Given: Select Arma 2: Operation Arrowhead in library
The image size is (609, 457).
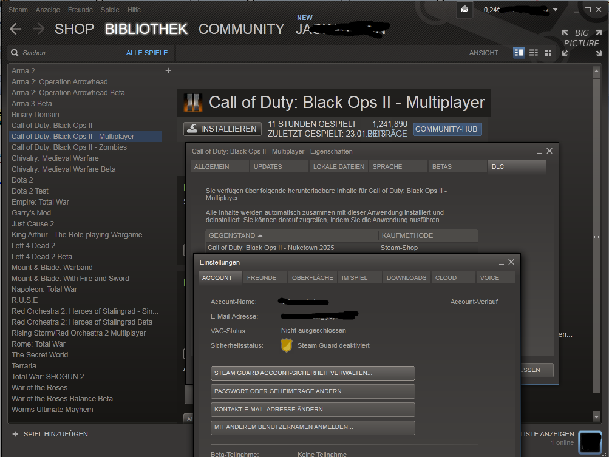Looking at the screenshot, I should (x=86, y=81).
